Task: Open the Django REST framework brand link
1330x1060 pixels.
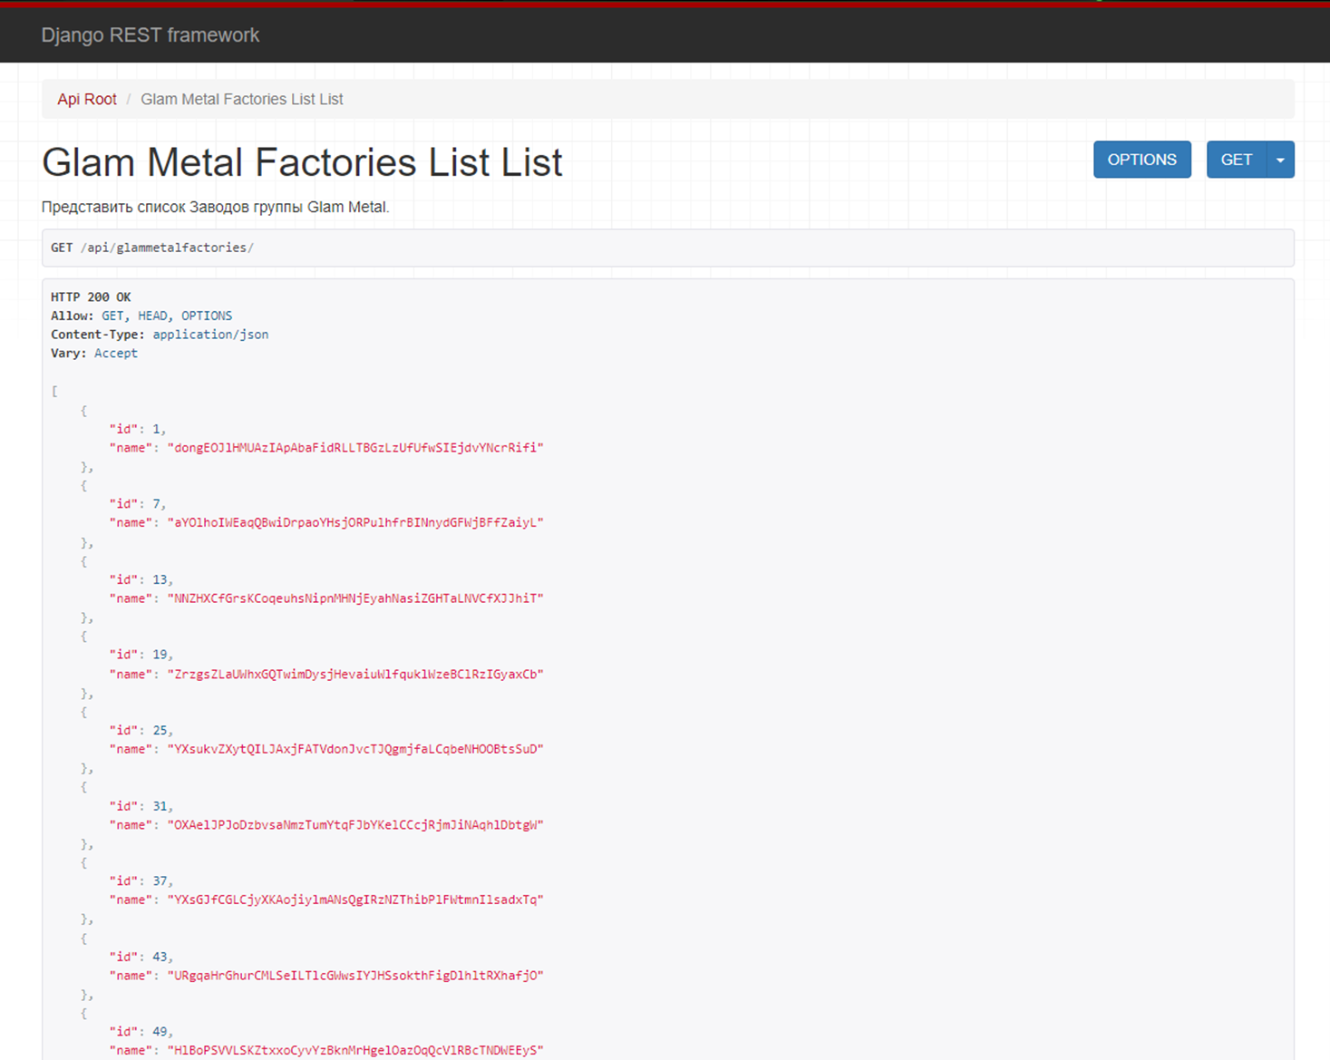Action: pyautogui.click(x=150, y=35)
